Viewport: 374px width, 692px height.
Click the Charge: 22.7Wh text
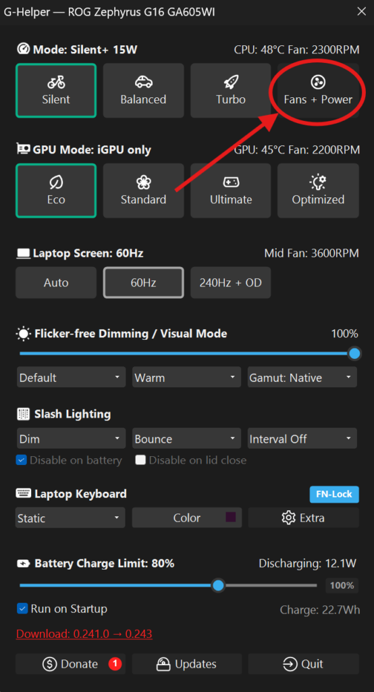tap(320, 610)
